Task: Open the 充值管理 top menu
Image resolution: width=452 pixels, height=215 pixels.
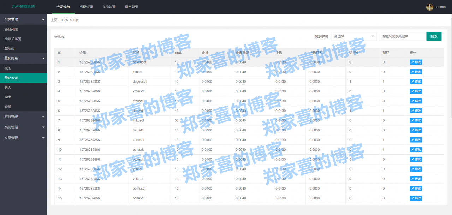Action: [x=109, y=7]
